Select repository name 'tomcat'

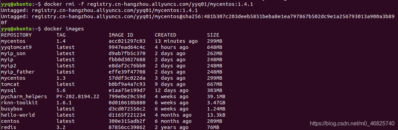[10, 84]
